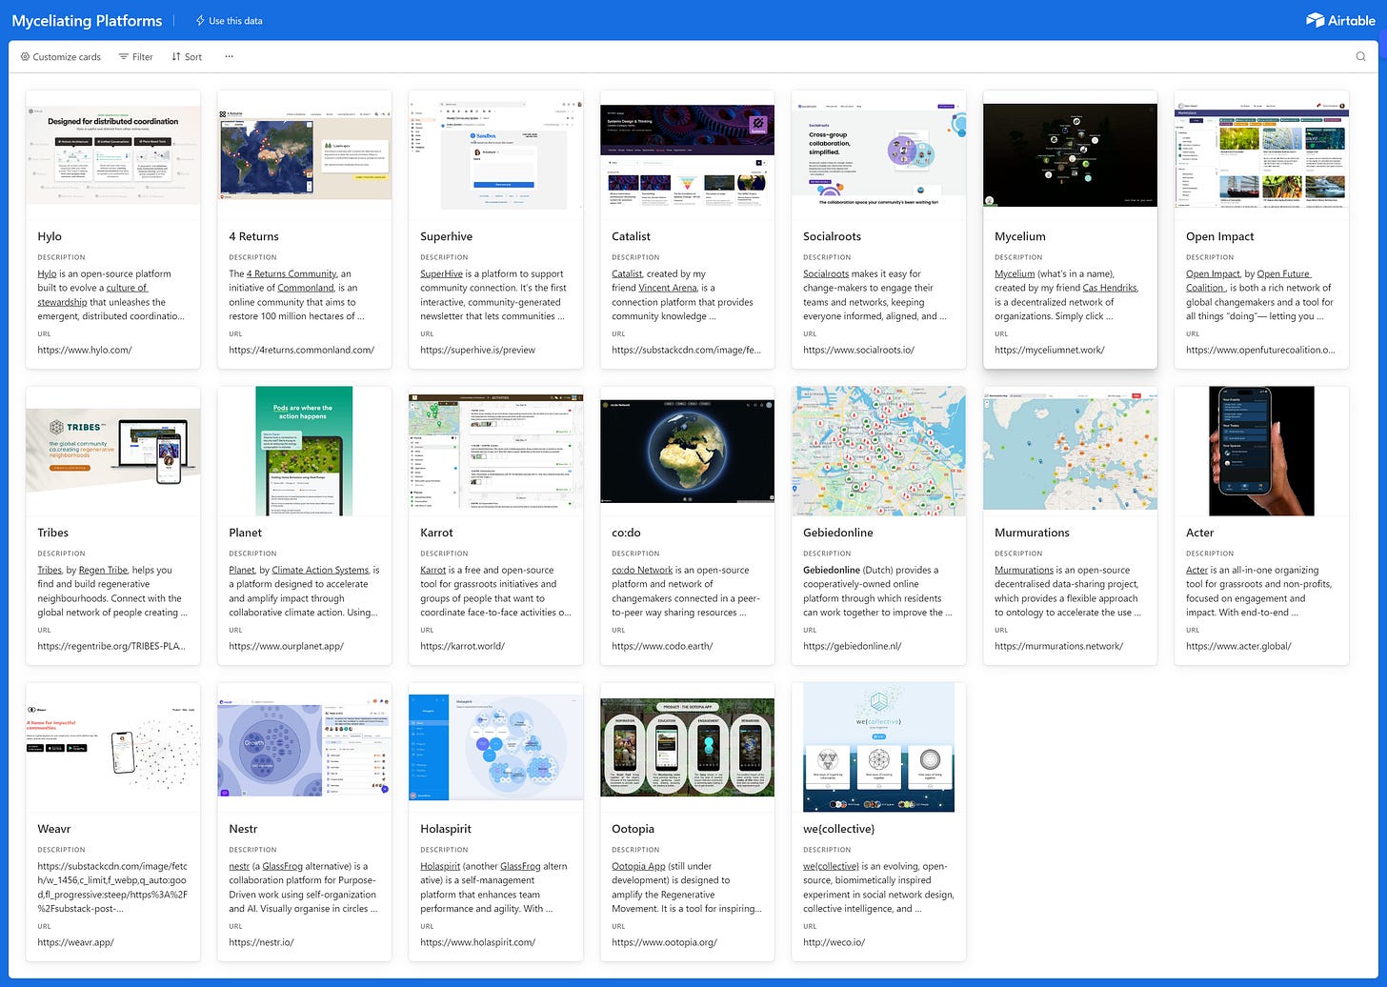Select the Holaspirit card title

[446, 829]
